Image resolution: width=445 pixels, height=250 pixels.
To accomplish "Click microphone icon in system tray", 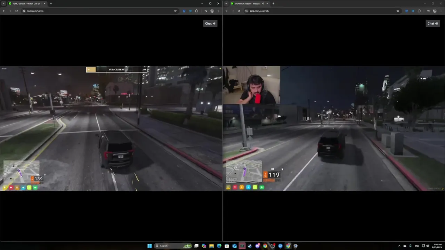I will coord(411,246).
